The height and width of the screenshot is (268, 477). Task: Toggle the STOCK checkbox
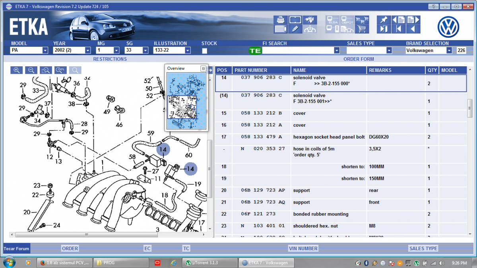coord(204,51)
